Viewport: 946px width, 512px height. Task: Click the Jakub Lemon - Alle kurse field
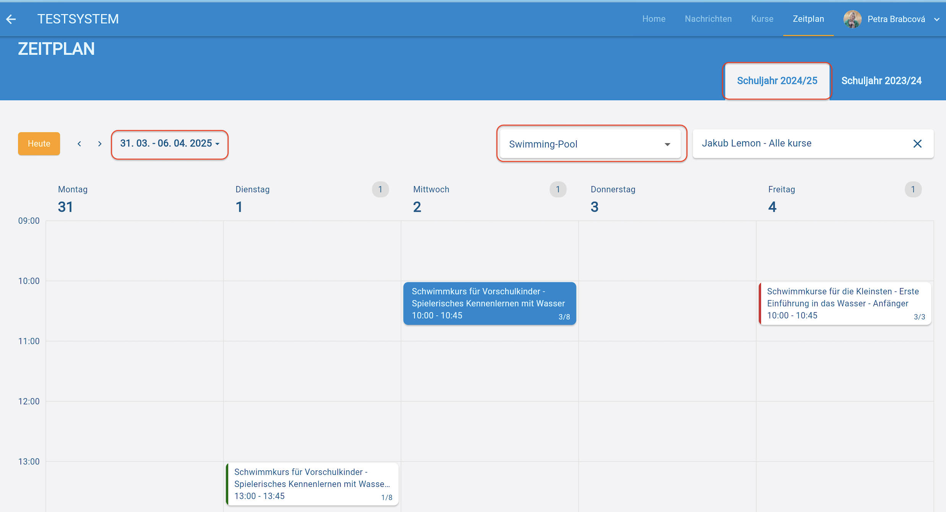[x=799, y=143]
